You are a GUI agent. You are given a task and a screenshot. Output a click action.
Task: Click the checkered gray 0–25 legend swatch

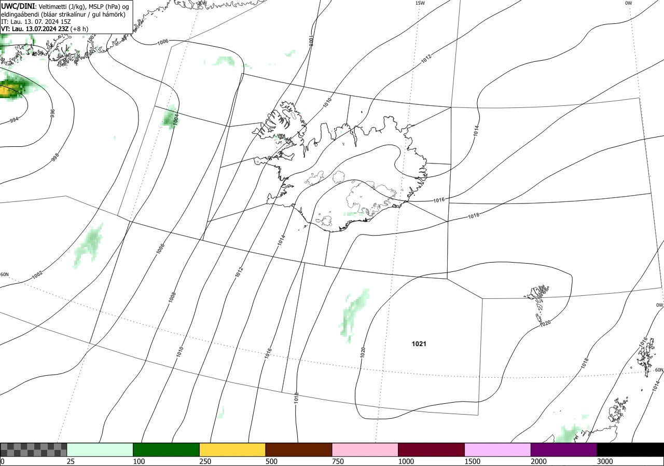coord(34,449)
